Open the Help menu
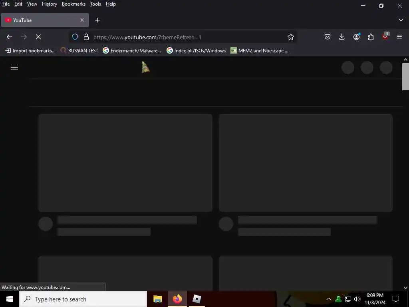The height and width of the screenshot is (307, 409). pos(111,4)
